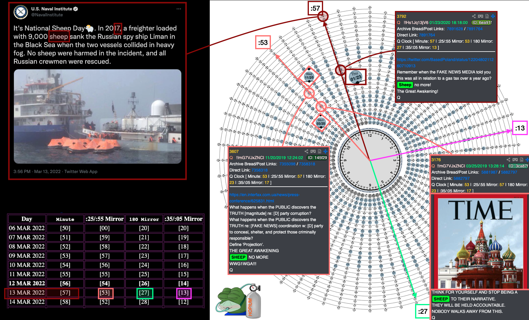Click the share icon on post 3607
529x320 pixels.
click(x=306, y=151)
